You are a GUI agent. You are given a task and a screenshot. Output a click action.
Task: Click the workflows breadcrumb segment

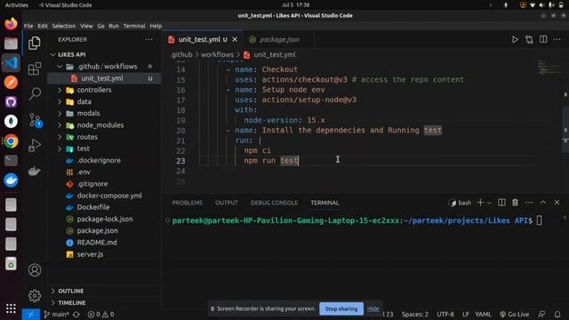click(217, 54)
